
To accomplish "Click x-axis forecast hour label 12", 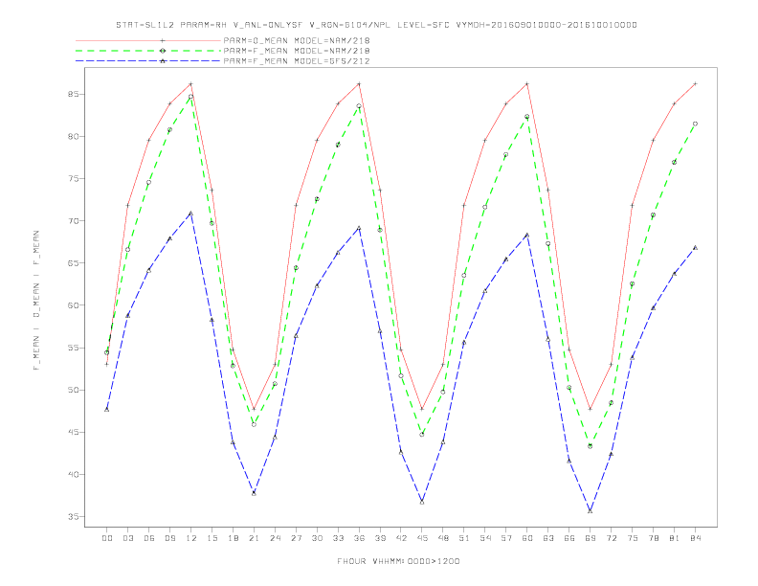I will [x=191, y=538].
